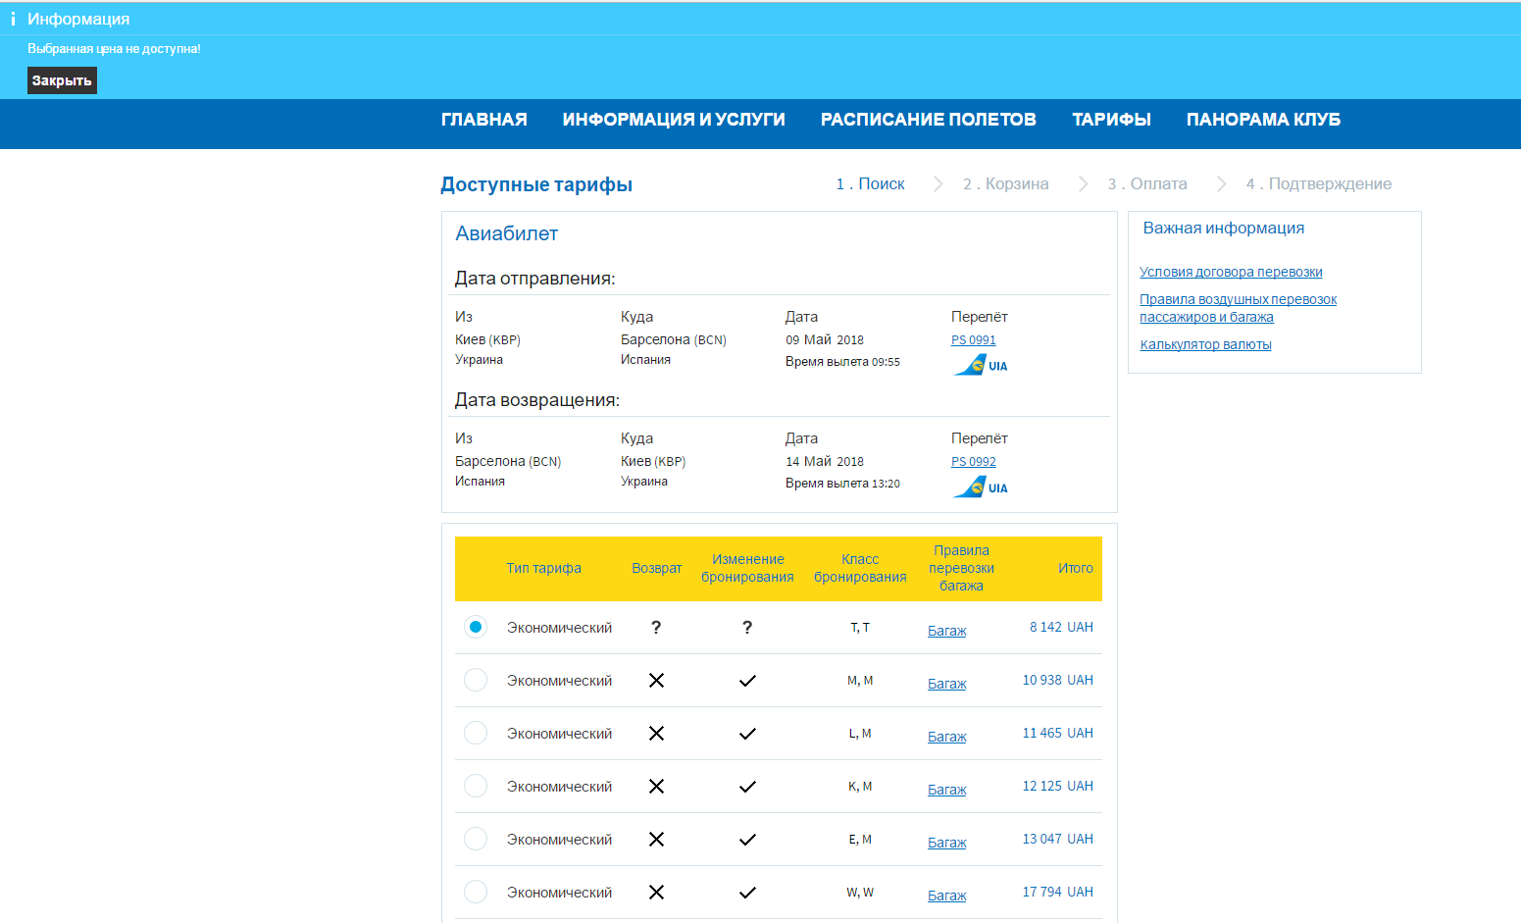Viewport: 1521px width, 923px height.
Task: Select the 8 142 UAH economy fare radio
Action: coord(476,627)
